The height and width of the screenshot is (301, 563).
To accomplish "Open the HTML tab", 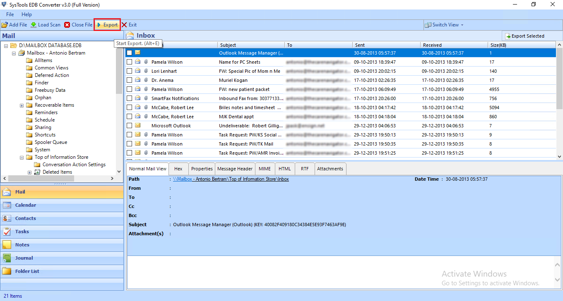I will coord(284,169).
